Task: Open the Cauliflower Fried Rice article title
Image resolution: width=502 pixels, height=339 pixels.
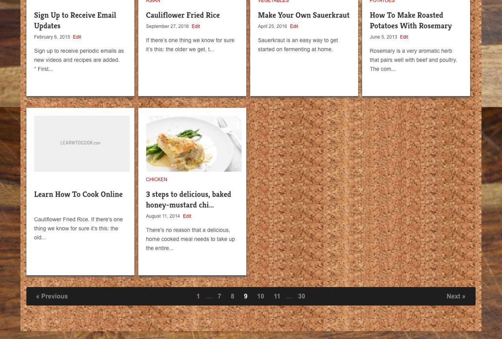Action: coord(183,15)
